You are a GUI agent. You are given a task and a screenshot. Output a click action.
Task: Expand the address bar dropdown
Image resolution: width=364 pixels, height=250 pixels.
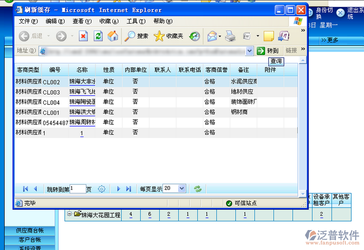point(249,51)
